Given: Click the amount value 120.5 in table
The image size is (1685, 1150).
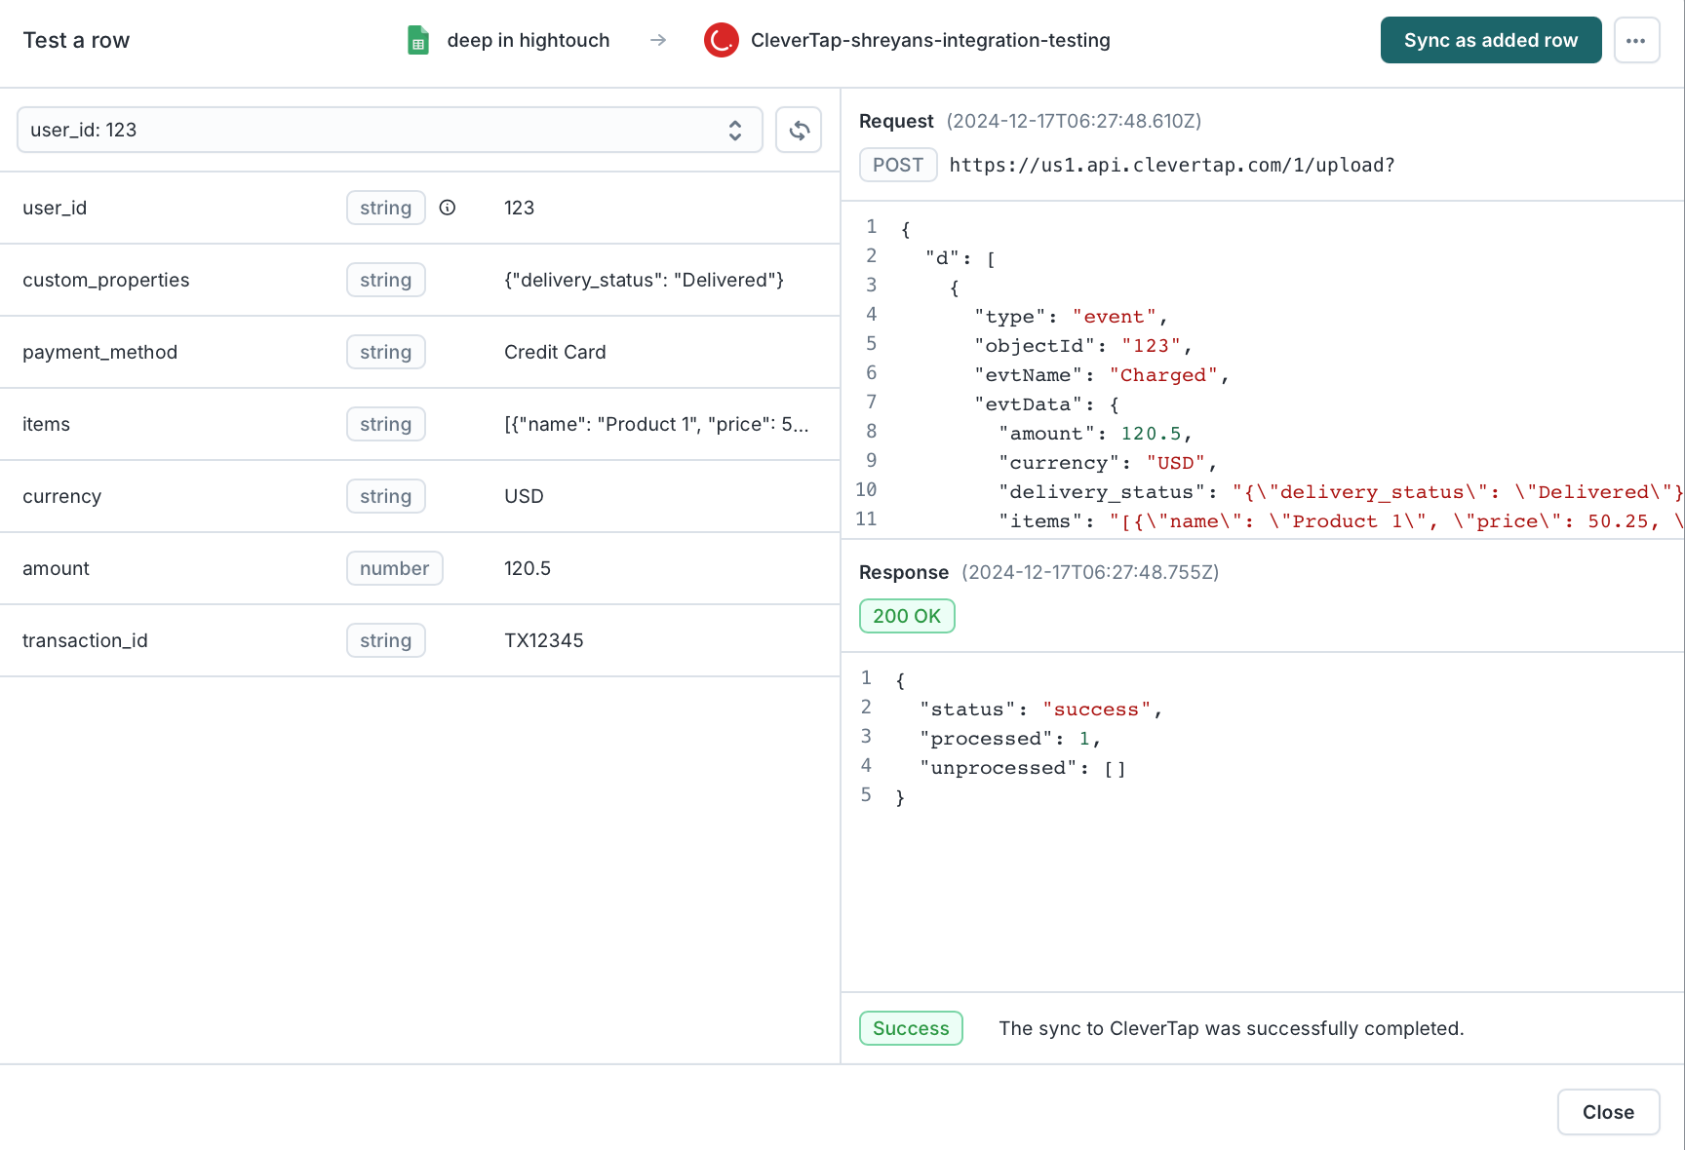Looking at the screenshot, I should click(x=528, y=568).
